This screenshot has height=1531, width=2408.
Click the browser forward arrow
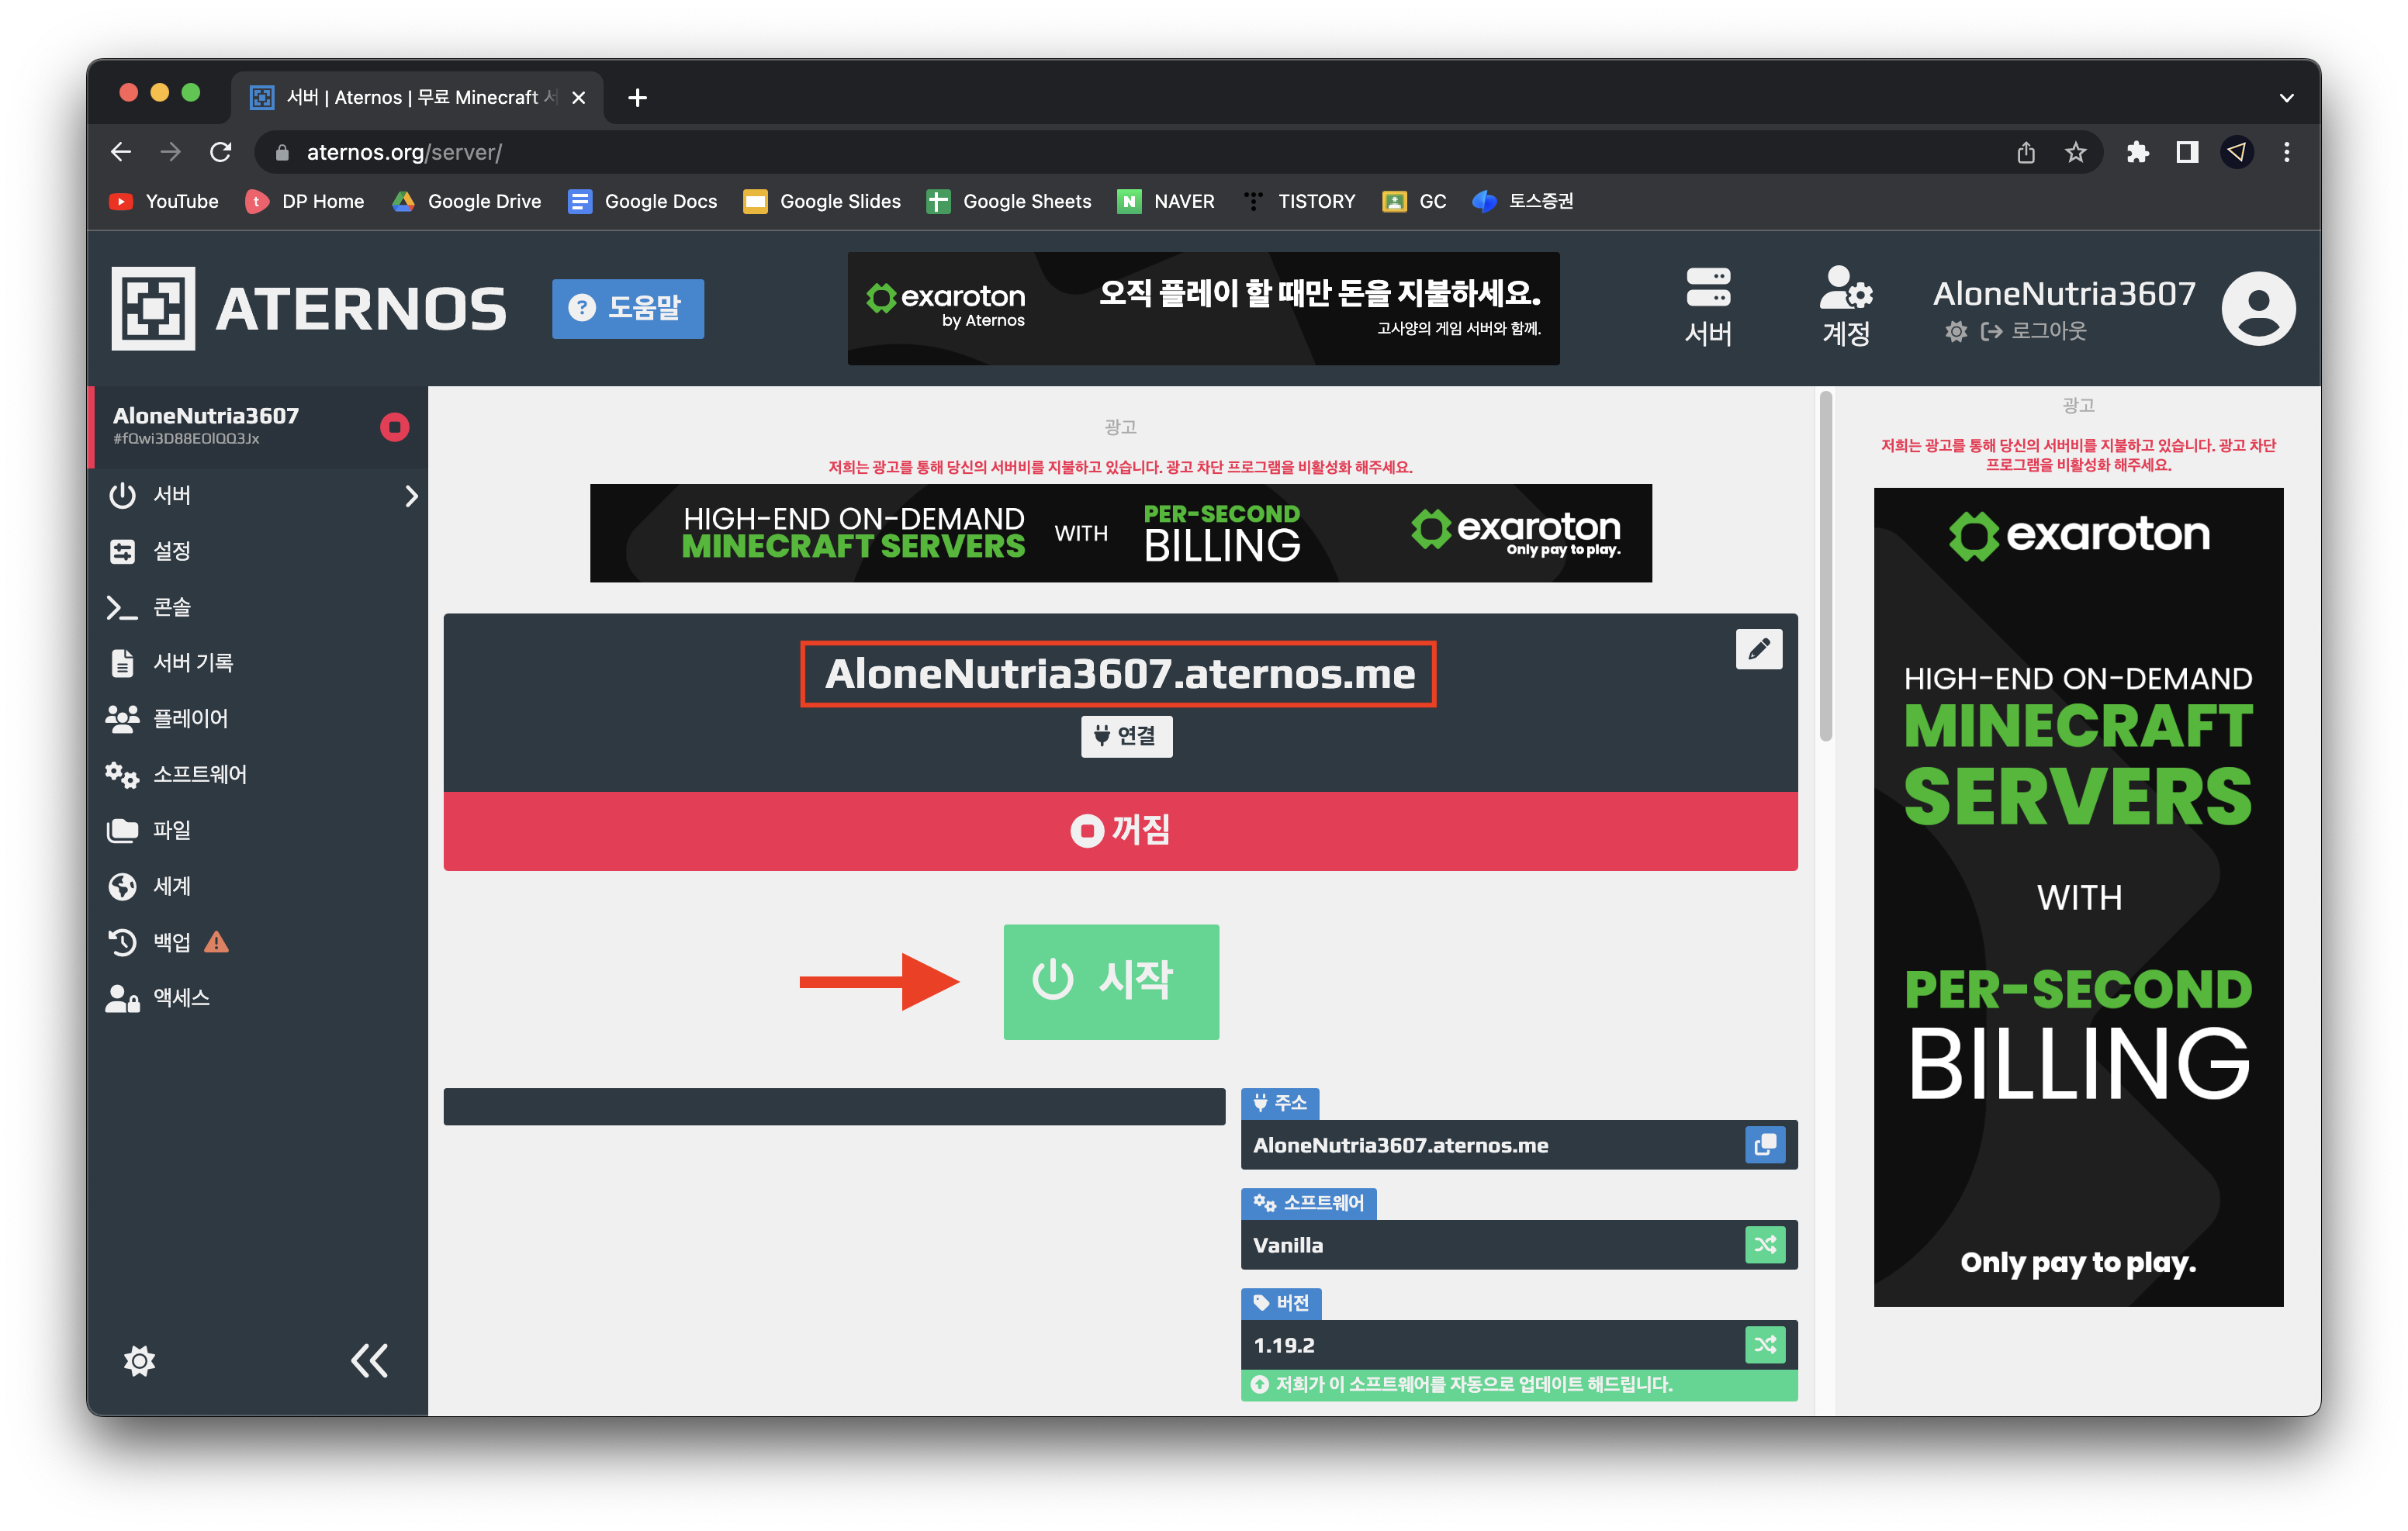pyautogui.click(x=171, y=152)
